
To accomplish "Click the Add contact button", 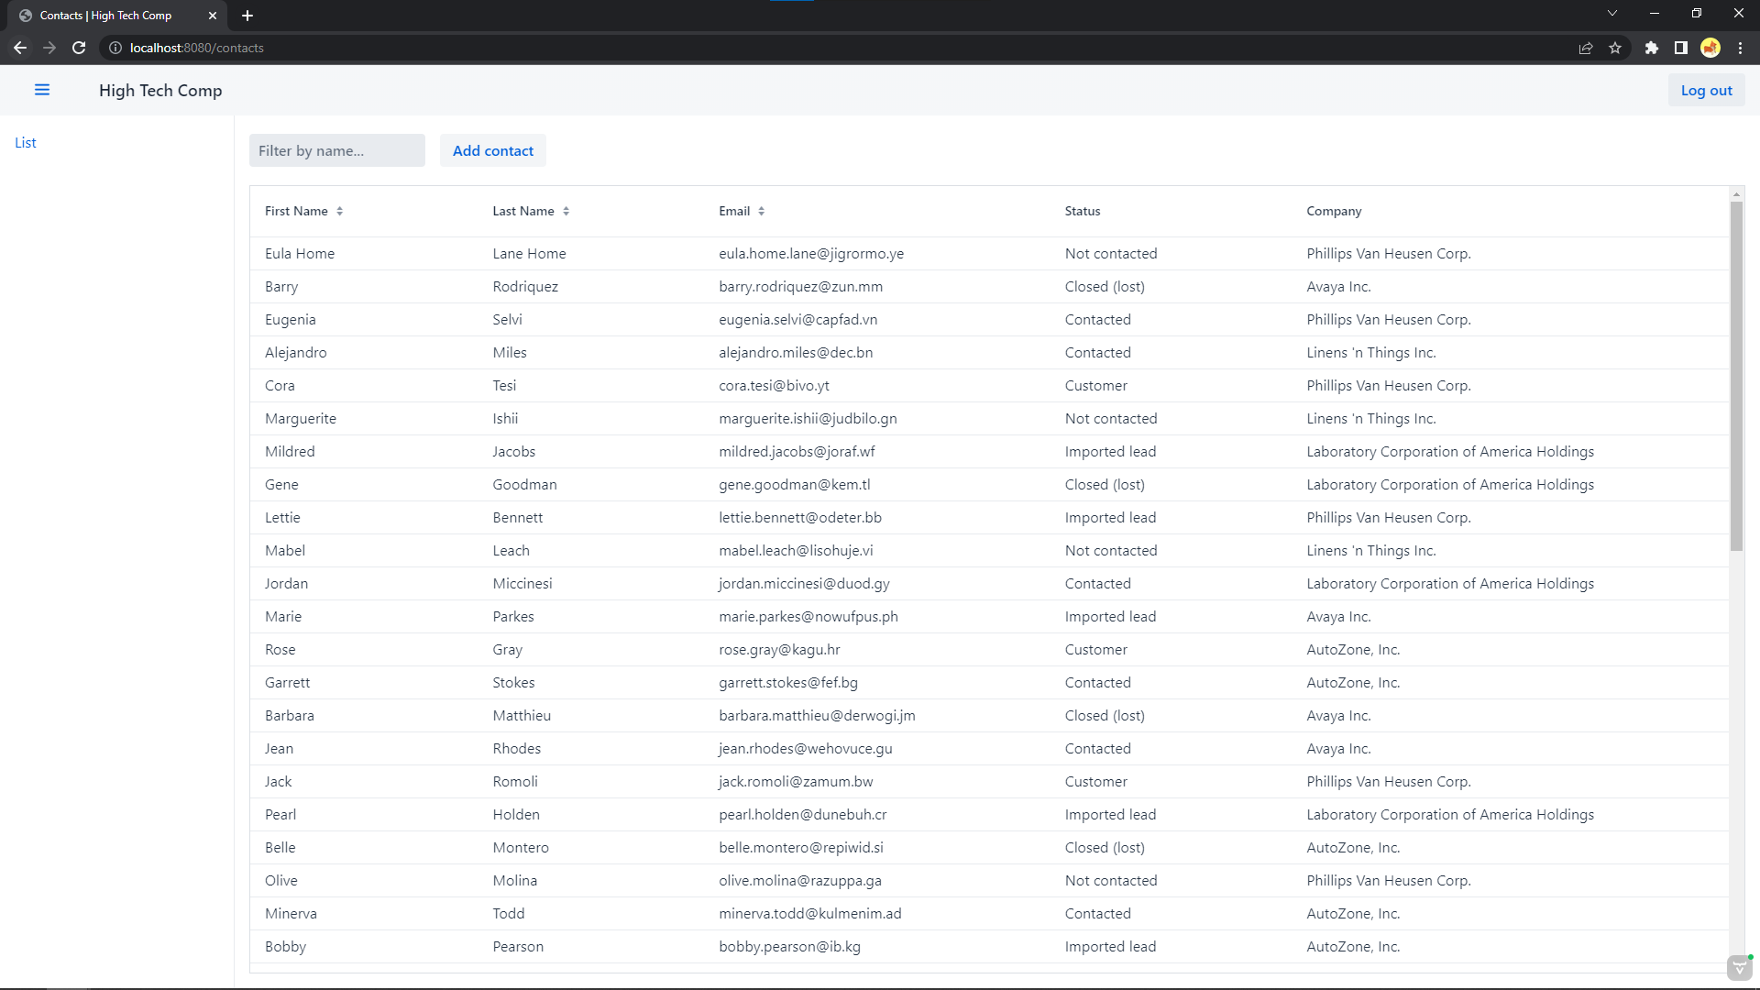I will pyautogui.click(x=492, y=150).
